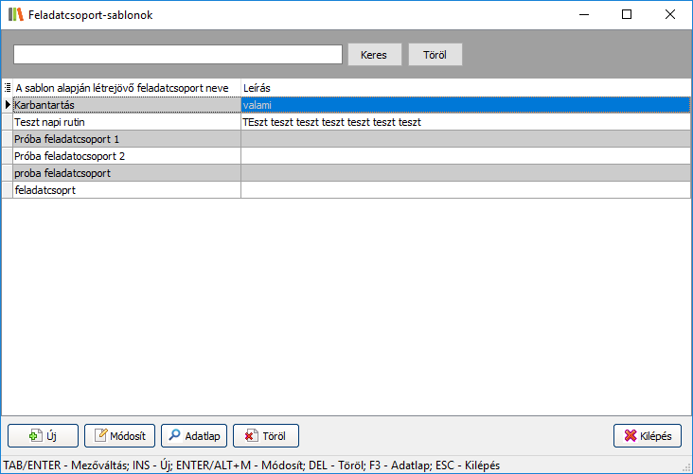Click into the search text field
693x474 pixels.
pos(177,55)
